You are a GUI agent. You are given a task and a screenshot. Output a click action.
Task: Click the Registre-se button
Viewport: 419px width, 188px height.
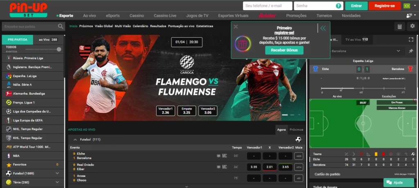[385, 6]
